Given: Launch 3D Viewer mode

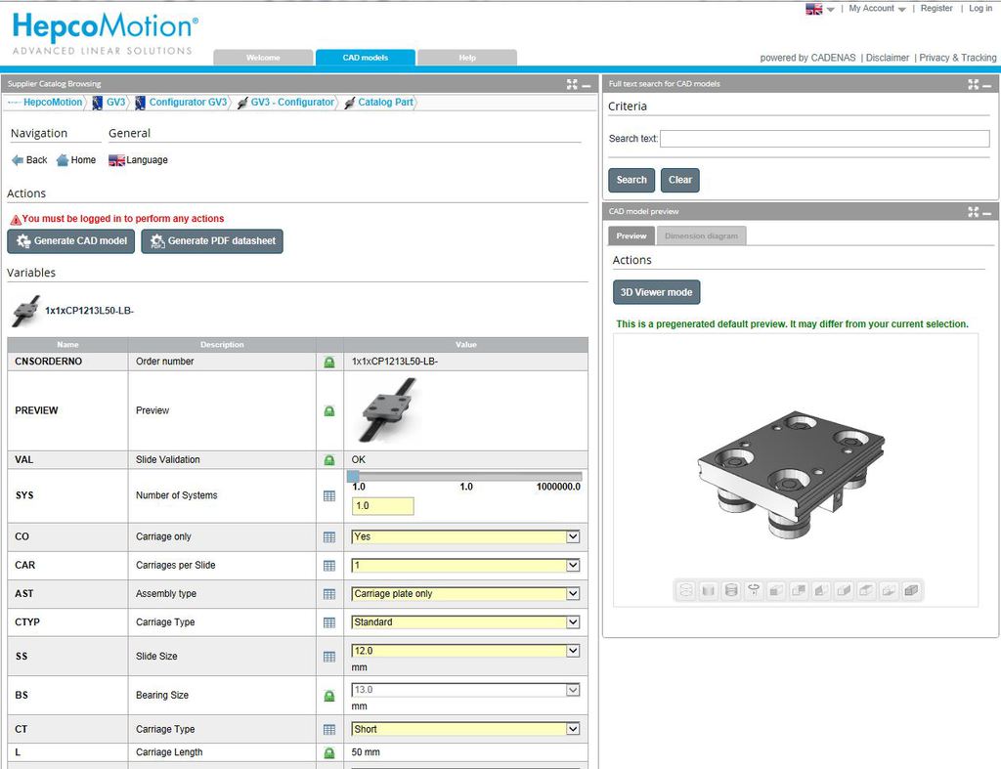Looking at the screenshot, I should (656, 292).
